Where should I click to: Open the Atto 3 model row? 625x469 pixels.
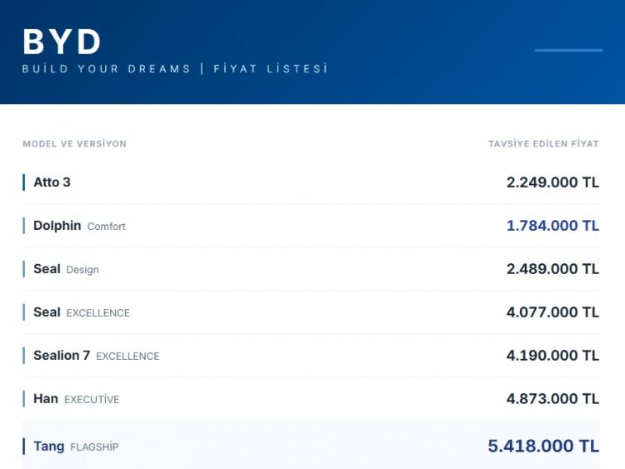(52, 182)
